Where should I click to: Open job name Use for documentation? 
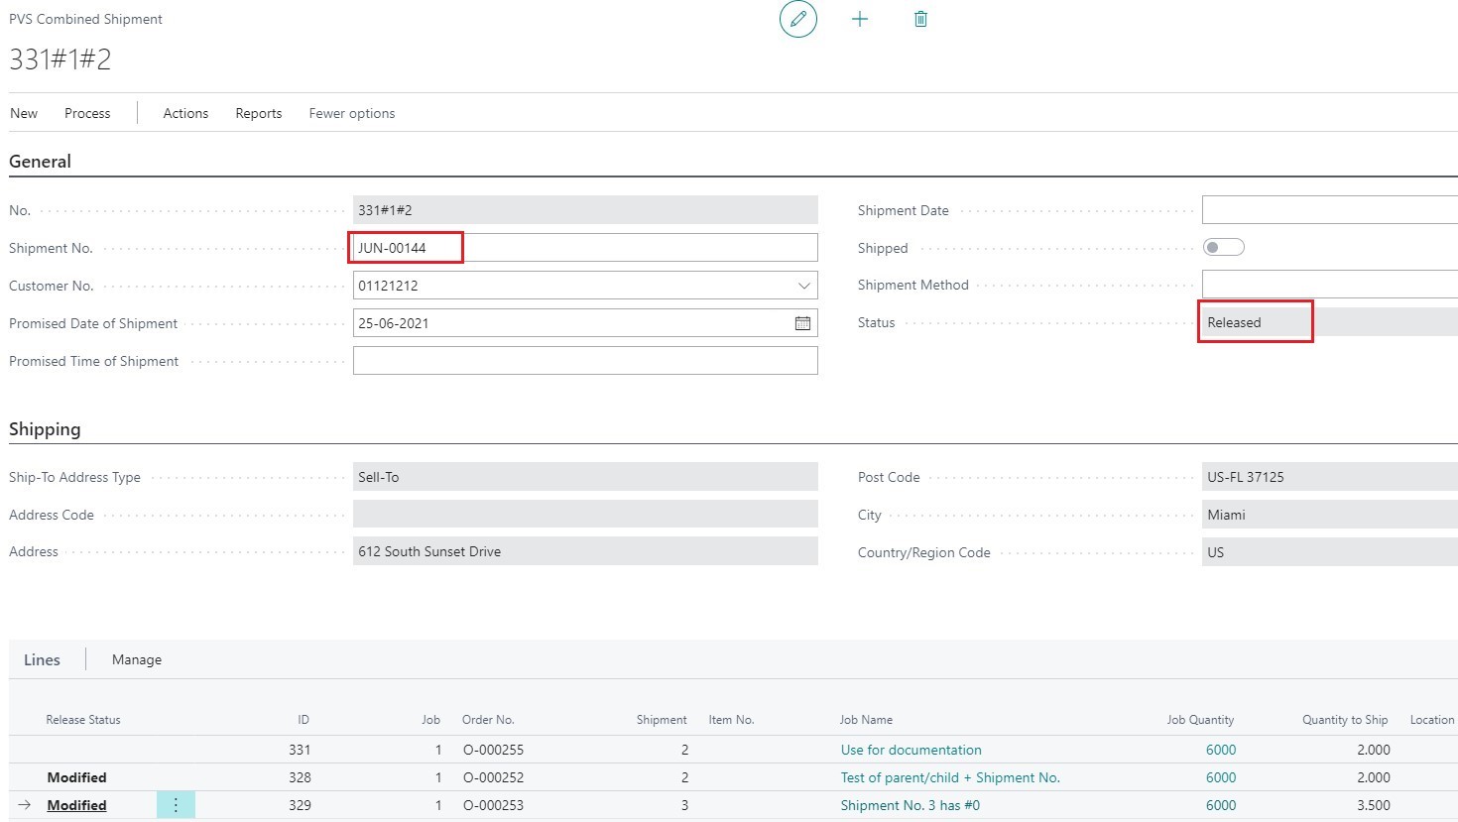pyautogui.click(x=911, y=750)
